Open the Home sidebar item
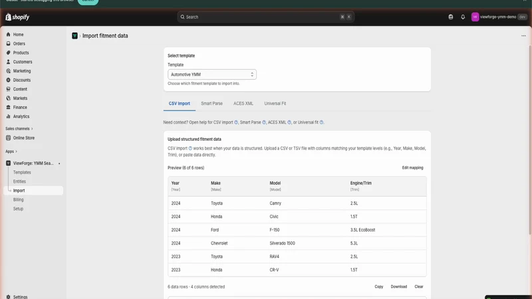 pyautogui.click(x=18, y=35)
